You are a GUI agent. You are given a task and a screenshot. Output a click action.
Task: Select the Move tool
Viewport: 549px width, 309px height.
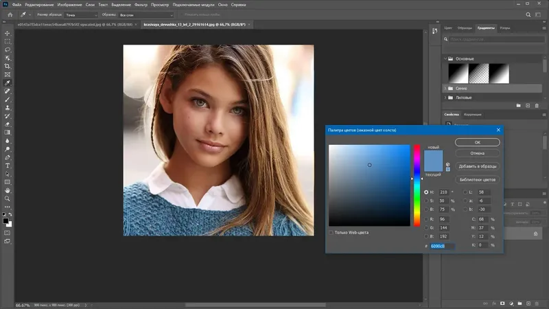[x=8, y=33]
